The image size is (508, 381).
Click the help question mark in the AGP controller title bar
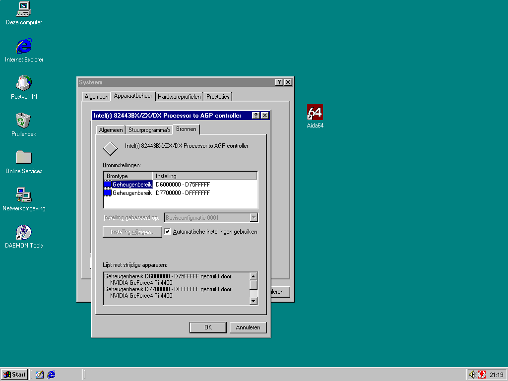pyautogui.click(x=255, y=115)
